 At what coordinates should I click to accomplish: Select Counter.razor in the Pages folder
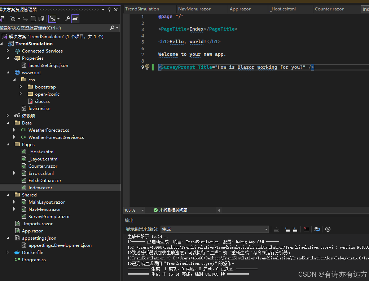point(43,166)
